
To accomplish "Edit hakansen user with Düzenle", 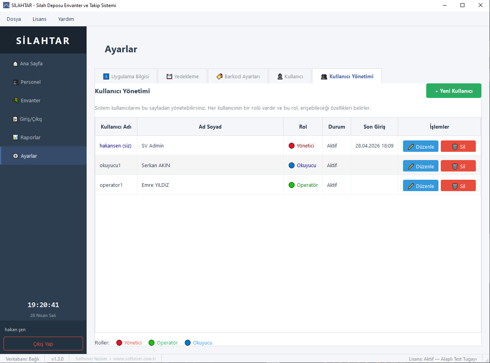I will point(420,146).
